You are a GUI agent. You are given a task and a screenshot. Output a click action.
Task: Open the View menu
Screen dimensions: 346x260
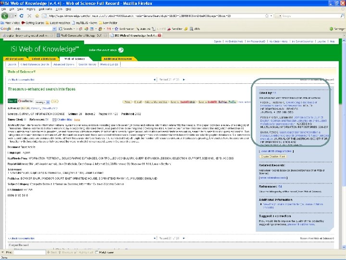pyautogui.click(x=20, y=9)
